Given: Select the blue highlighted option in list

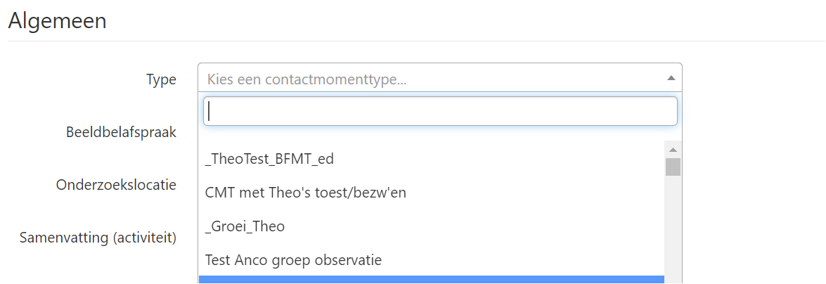Looking at the screenshot, I should pyautogui.click(x=430, y=280).
